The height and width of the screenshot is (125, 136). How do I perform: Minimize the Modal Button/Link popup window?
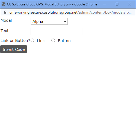pyautogui.click(x=105, y=4)
